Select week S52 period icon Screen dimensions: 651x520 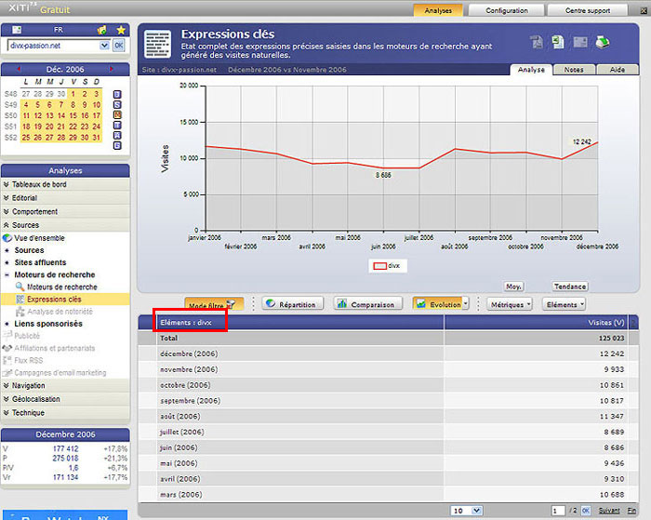tap(117, 136)
